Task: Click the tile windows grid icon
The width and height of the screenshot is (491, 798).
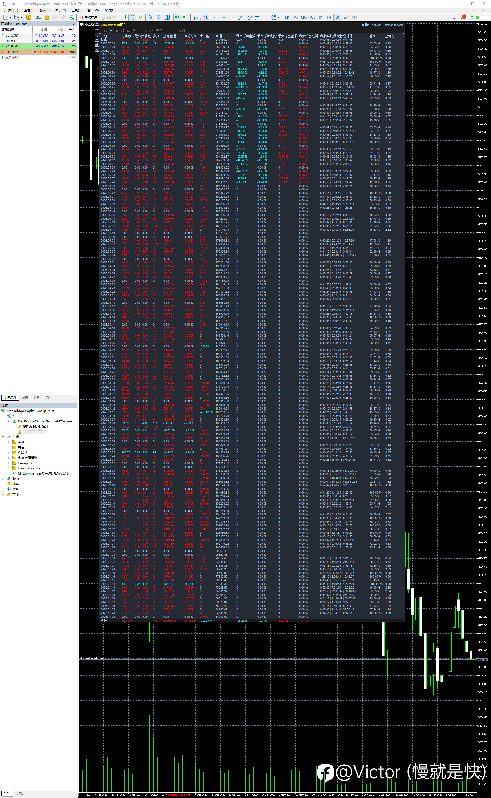Action: coord(168,17)
